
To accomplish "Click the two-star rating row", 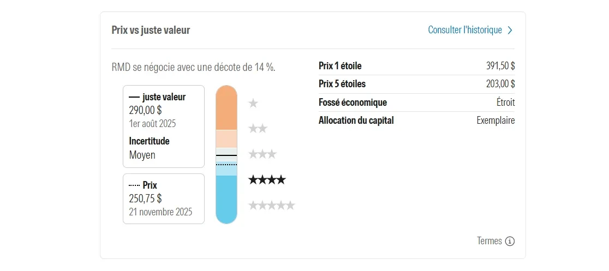I will pos(258,129).
